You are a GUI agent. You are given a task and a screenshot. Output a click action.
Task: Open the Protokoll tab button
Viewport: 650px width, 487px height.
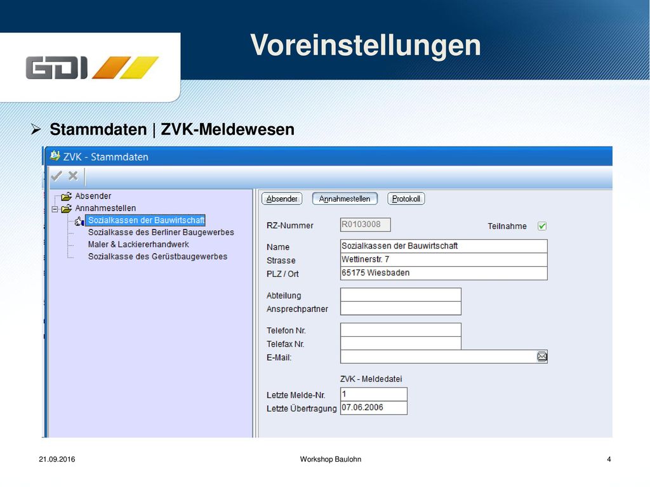coord(406,198)
